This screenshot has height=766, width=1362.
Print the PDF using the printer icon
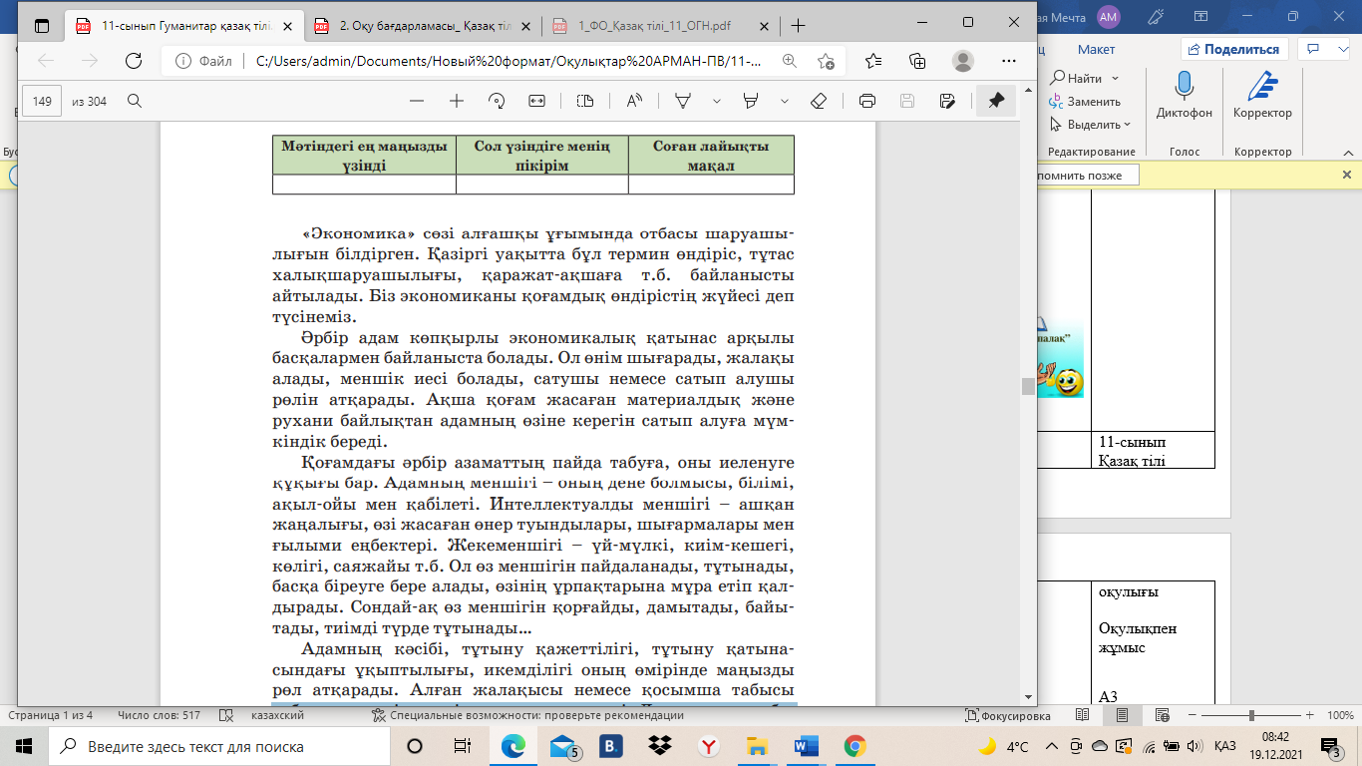pyautogui.click(x=867, y=101)
